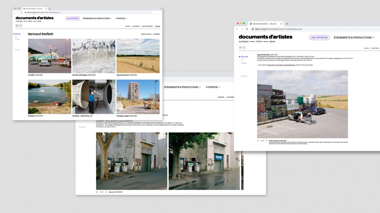This screenshot has width=380, height=213.
Task: Open a new tab in left browser window
Action: pyautogui.click(x=50, y=9)
